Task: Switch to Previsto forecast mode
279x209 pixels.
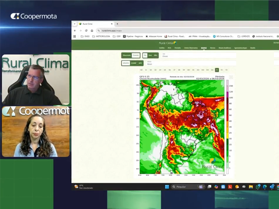Action: (136, 55)
